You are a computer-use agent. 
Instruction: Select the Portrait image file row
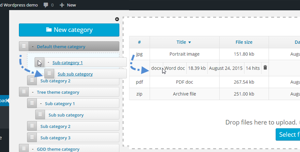click(184, 54)
